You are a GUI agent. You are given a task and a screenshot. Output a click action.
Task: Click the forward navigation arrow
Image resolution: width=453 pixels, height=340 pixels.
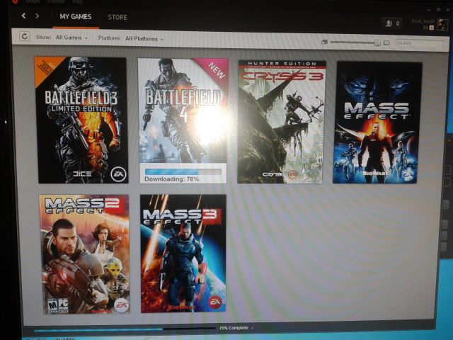pyautogui.click(x=37, y=15)
